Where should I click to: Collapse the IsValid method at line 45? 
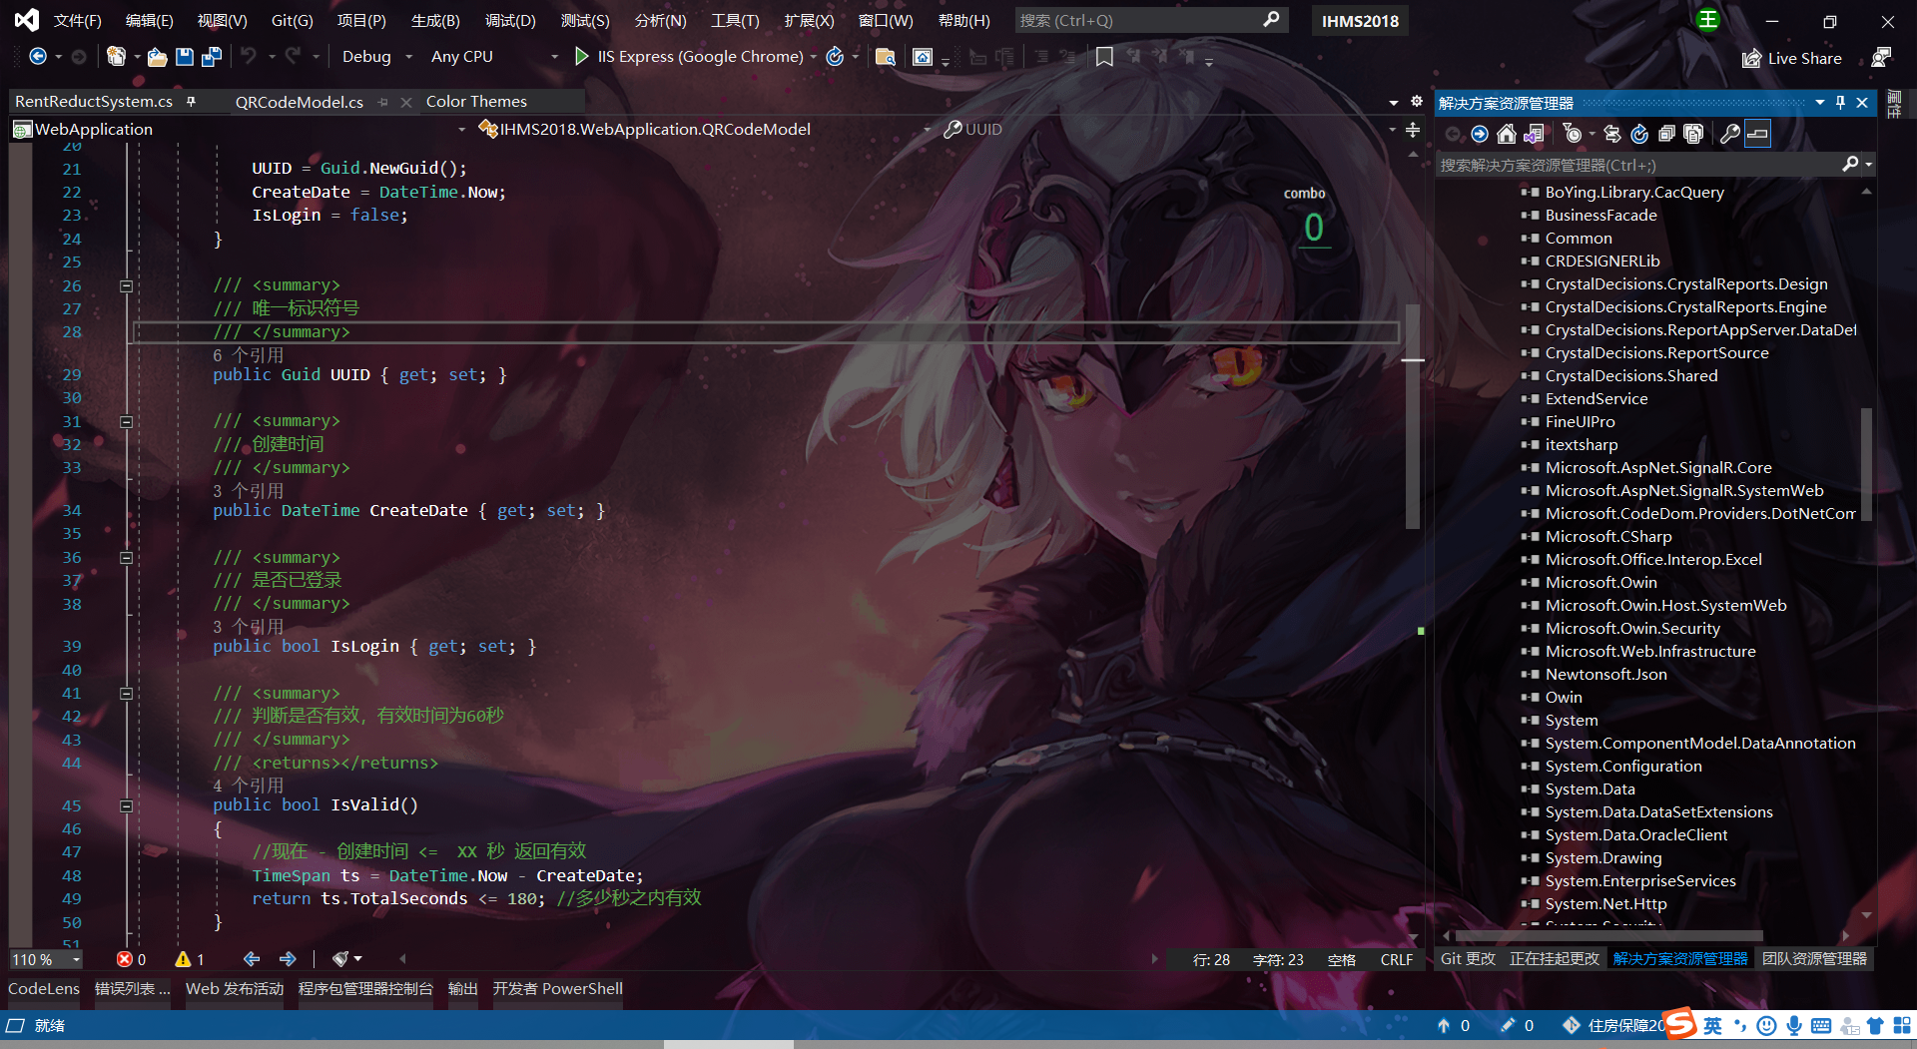pos(127,806)
